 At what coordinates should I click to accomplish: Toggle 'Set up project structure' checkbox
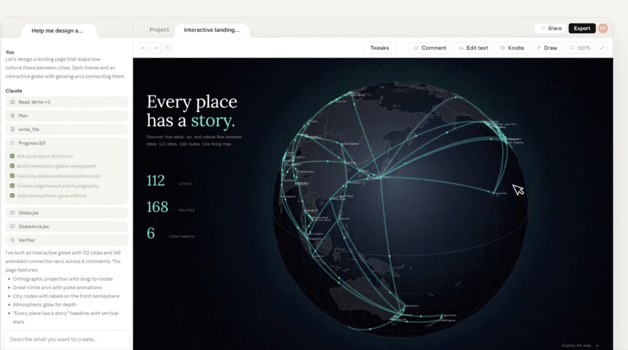tap(12, 156)
